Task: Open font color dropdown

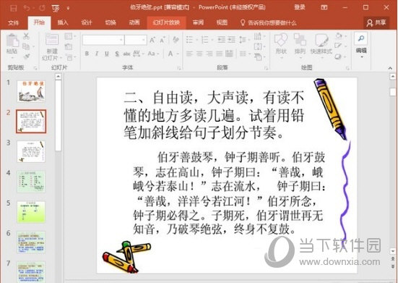Action: [x=173, y=54]
